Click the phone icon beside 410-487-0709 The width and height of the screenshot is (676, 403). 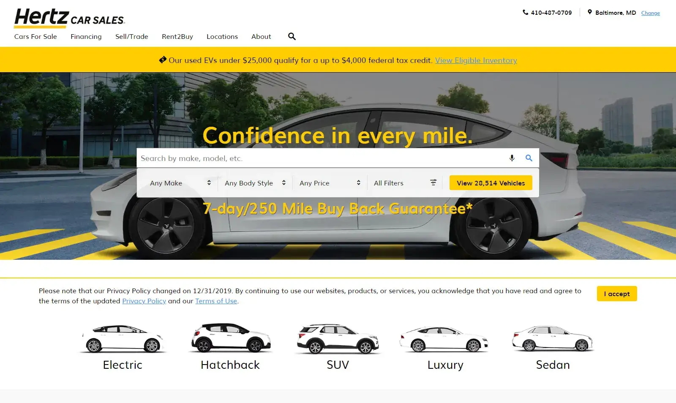pos(525,12)
